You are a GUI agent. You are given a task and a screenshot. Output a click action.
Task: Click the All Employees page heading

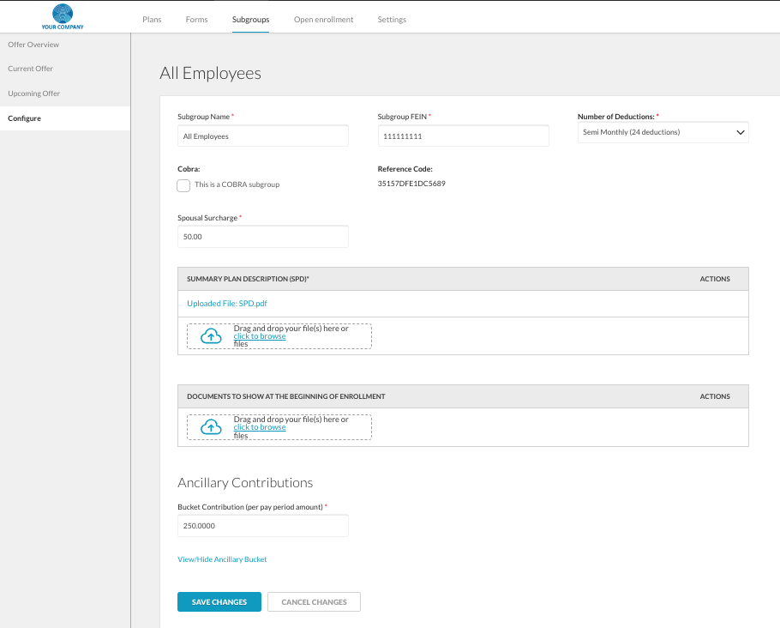[210, 73]
